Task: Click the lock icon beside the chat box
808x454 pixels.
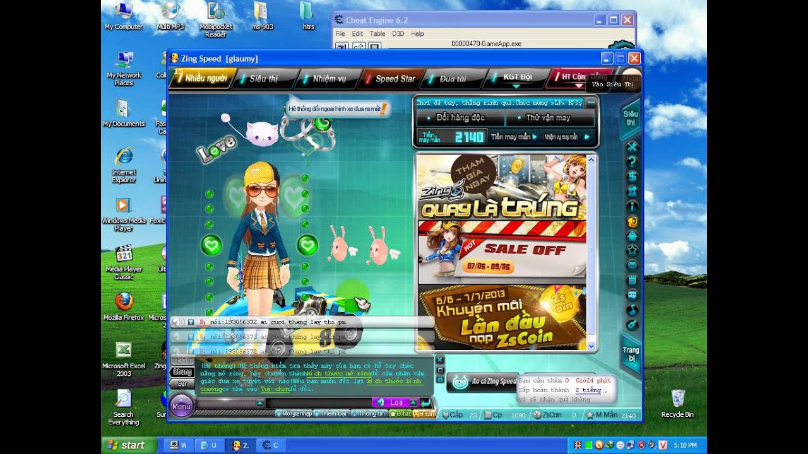Action: click(x=440, y=380)
